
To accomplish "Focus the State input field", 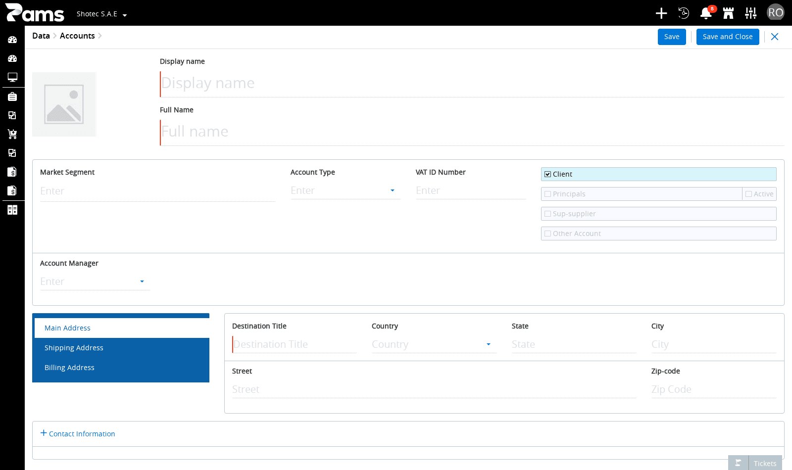I will point(574,344).
